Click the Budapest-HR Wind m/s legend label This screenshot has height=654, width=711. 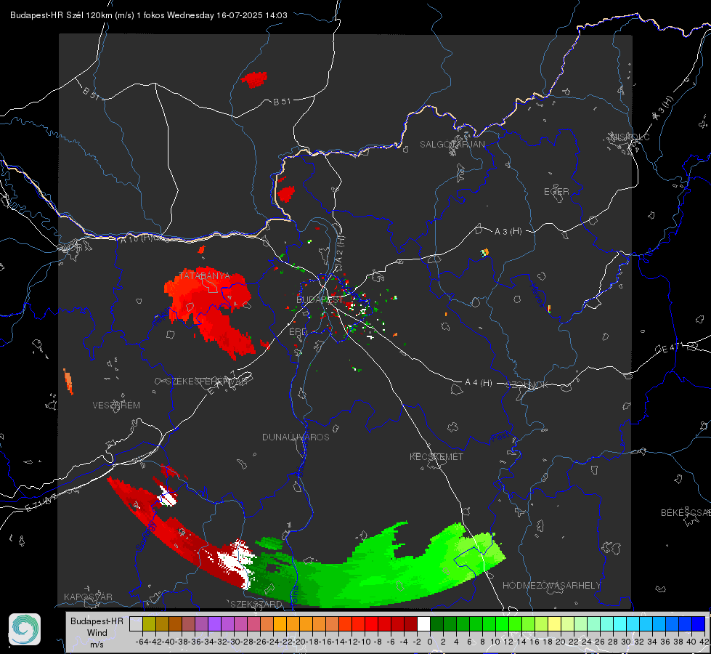[97, 633]
